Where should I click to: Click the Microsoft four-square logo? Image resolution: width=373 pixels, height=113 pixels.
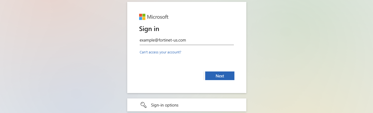[x=142, y=17]
